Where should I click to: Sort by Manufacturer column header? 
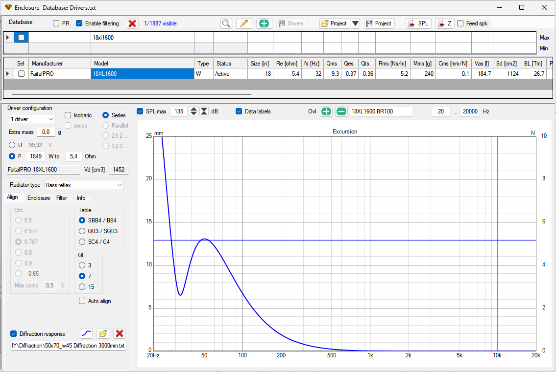60,64
